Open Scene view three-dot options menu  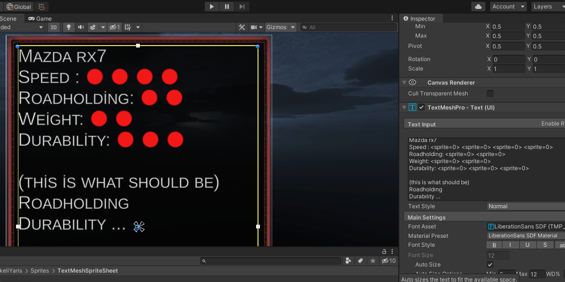point(392,18)
